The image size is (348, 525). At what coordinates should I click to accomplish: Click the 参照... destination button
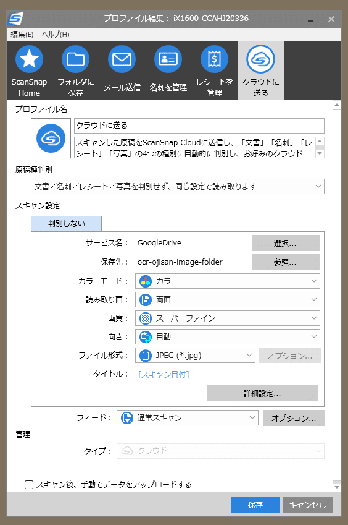click(x=286, y=262)
